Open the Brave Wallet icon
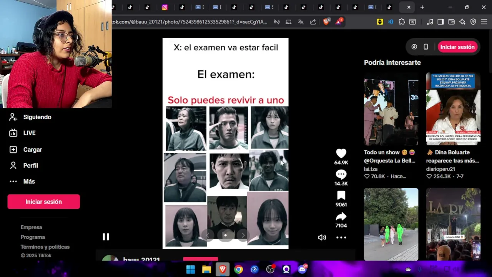 point(452,22)
